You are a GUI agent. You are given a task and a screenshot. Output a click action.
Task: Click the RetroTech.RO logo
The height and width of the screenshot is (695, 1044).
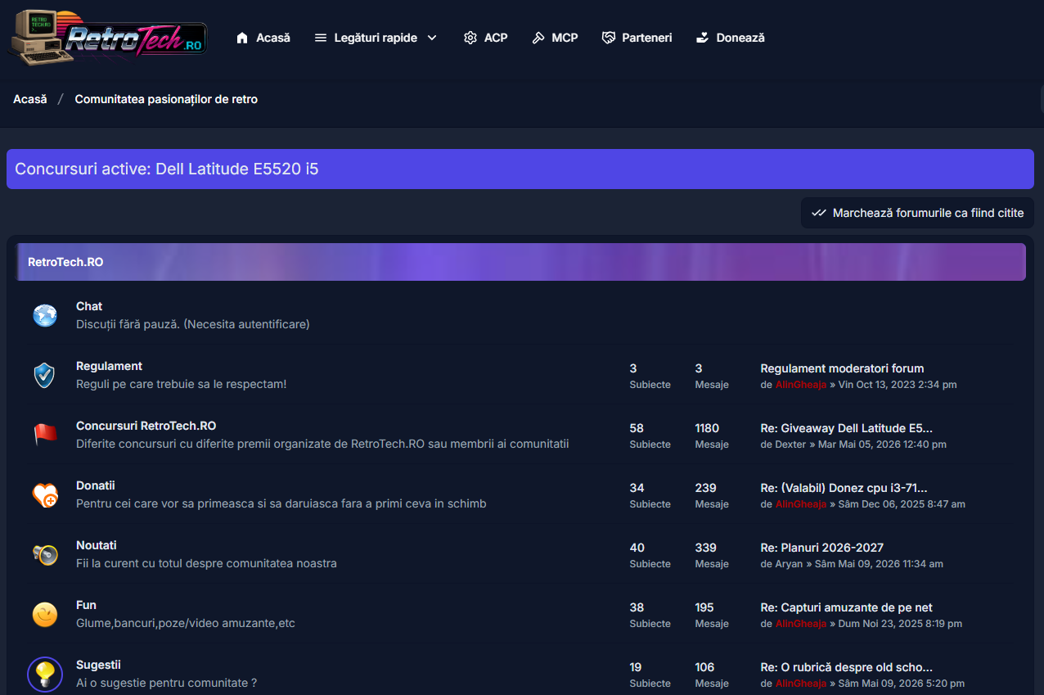[107, 38]
